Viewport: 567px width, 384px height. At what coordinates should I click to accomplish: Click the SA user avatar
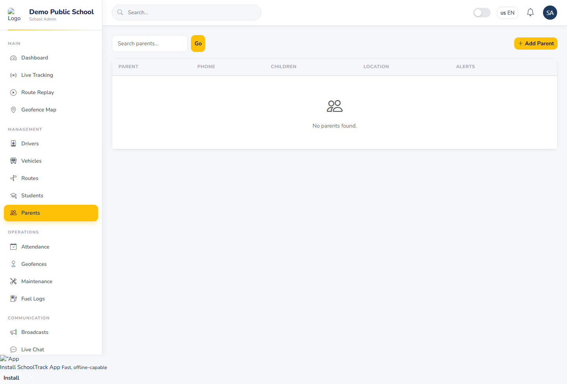[x=550, y=13]
